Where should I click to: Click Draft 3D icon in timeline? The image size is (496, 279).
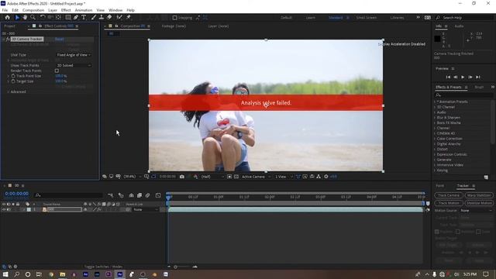pos(121,195)
